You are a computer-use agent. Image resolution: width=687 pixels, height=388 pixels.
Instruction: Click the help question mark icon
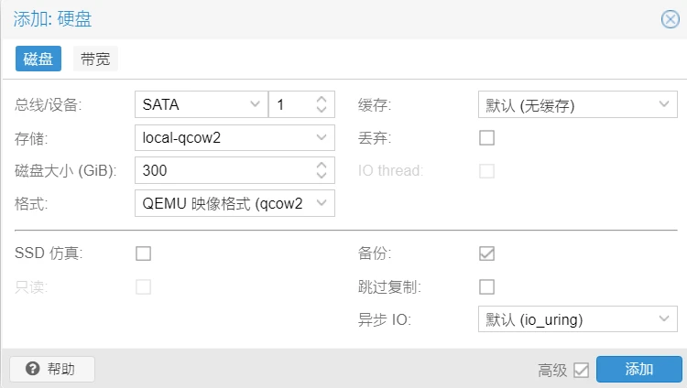click(33, 369)
